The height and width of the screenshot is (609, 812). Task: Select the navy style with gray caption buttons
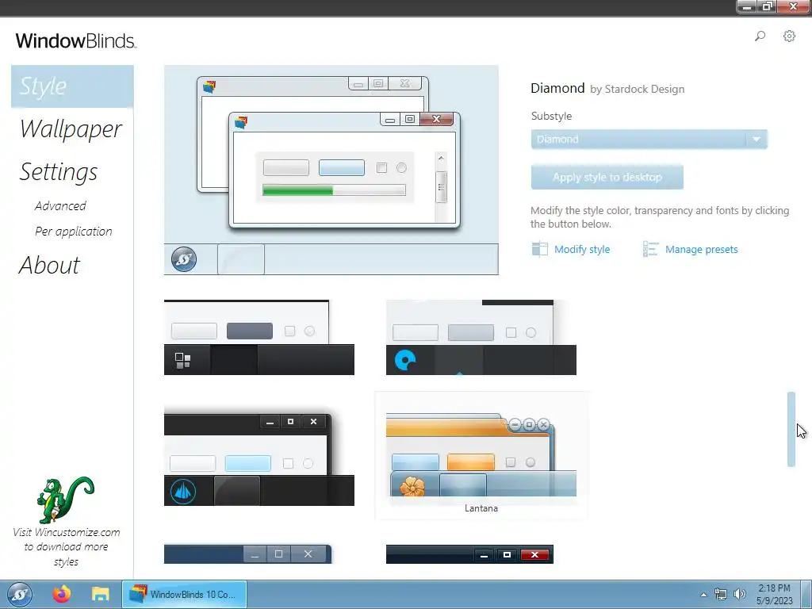[247, 553]
